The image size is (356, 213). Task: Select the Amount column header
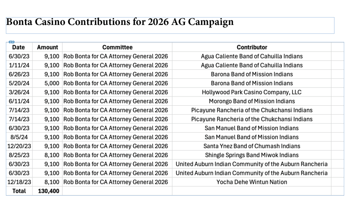pyautogui.click(x=47, y=47)
